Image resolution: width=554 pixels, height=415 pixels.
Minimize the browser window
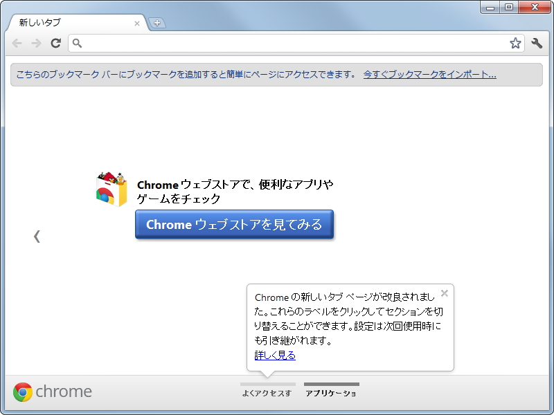pyautogui.click(x=492, y=8)
